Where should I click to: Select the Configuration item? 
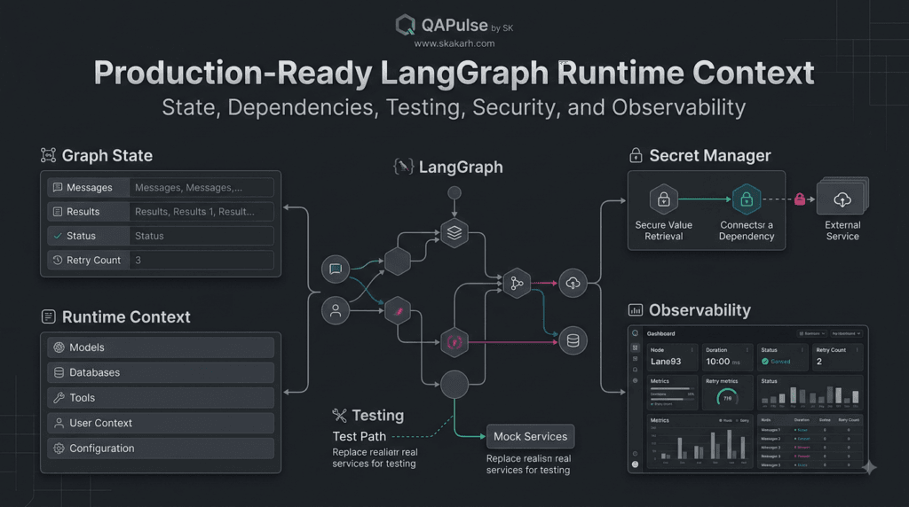tap(161, 448)
